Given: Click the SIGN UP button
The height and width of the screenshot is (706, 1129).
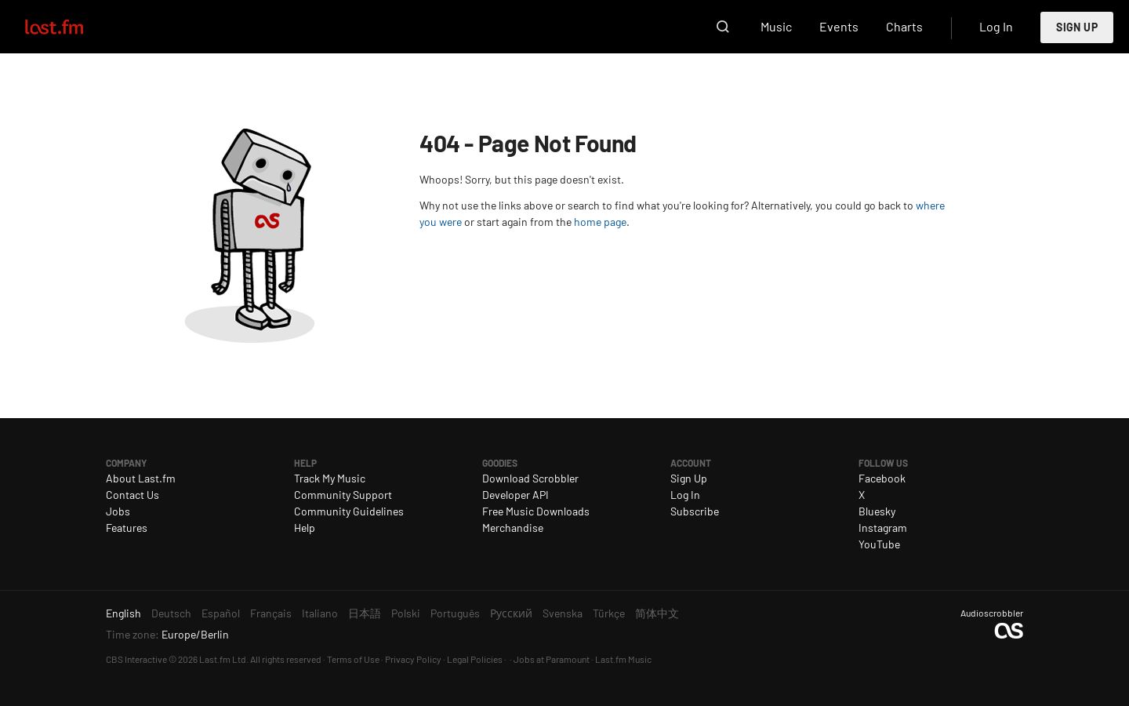Looking at the screenshot, I should (1076, 27).
